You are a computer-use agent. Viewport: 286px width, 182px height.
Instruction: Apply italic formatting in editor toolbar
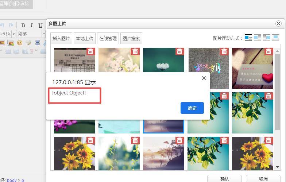pyautogui.click(x=32, y=25)
